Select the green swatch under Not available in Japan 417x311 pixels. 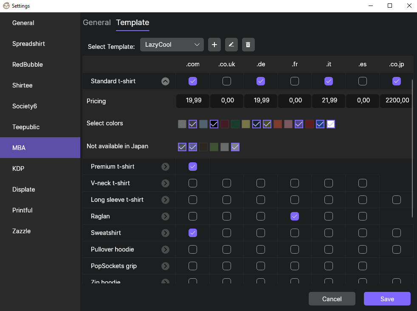click(x=214, y=147)
